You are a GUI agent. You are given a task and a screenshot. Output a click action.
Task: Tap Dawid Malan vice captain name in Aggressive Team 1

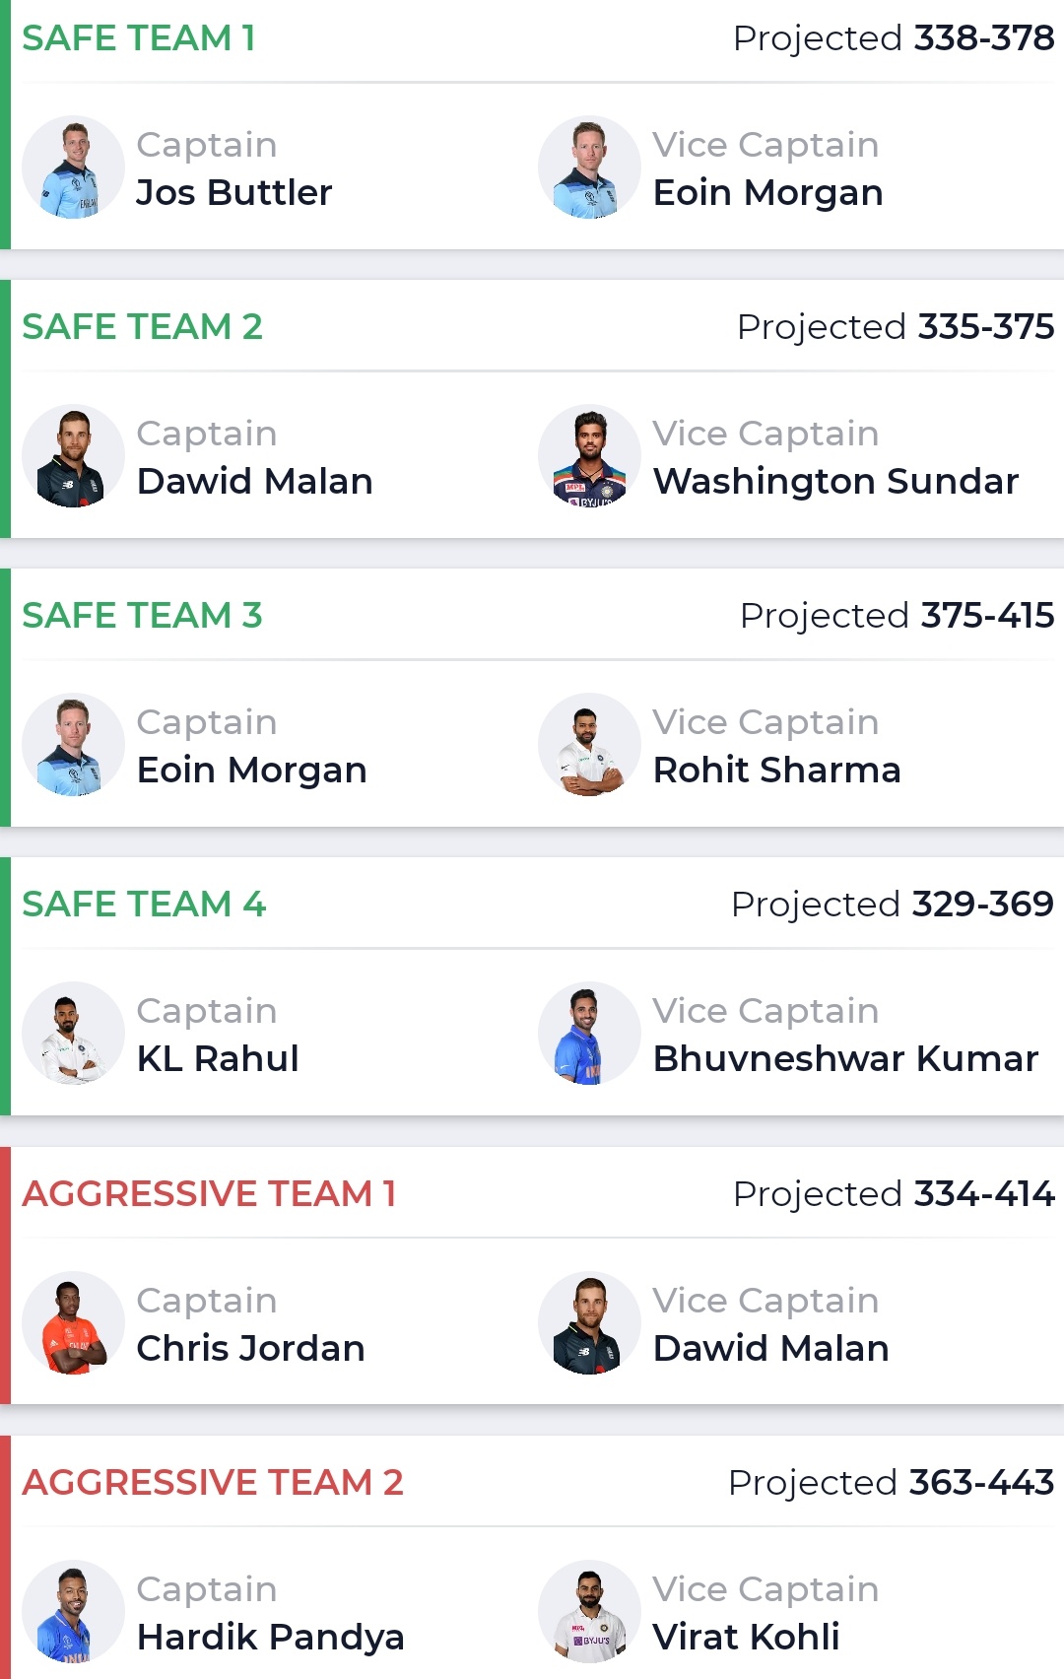coord(771,1348)
